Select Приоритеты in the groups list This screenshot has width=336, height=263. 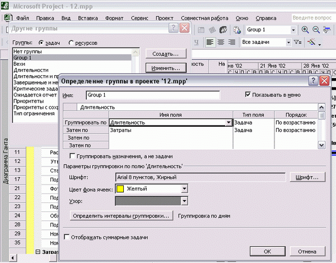pyautogui.click(x=35, y=101)
